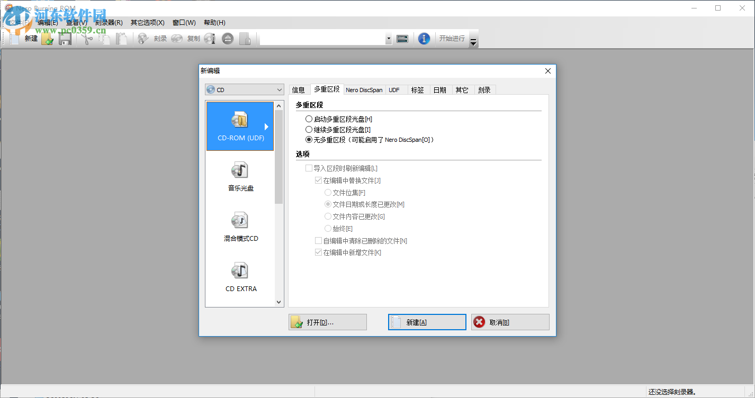Click the New compilation document icon in toolbar
This screenshot has height=398, width=755.
click(x=15, y=39)
